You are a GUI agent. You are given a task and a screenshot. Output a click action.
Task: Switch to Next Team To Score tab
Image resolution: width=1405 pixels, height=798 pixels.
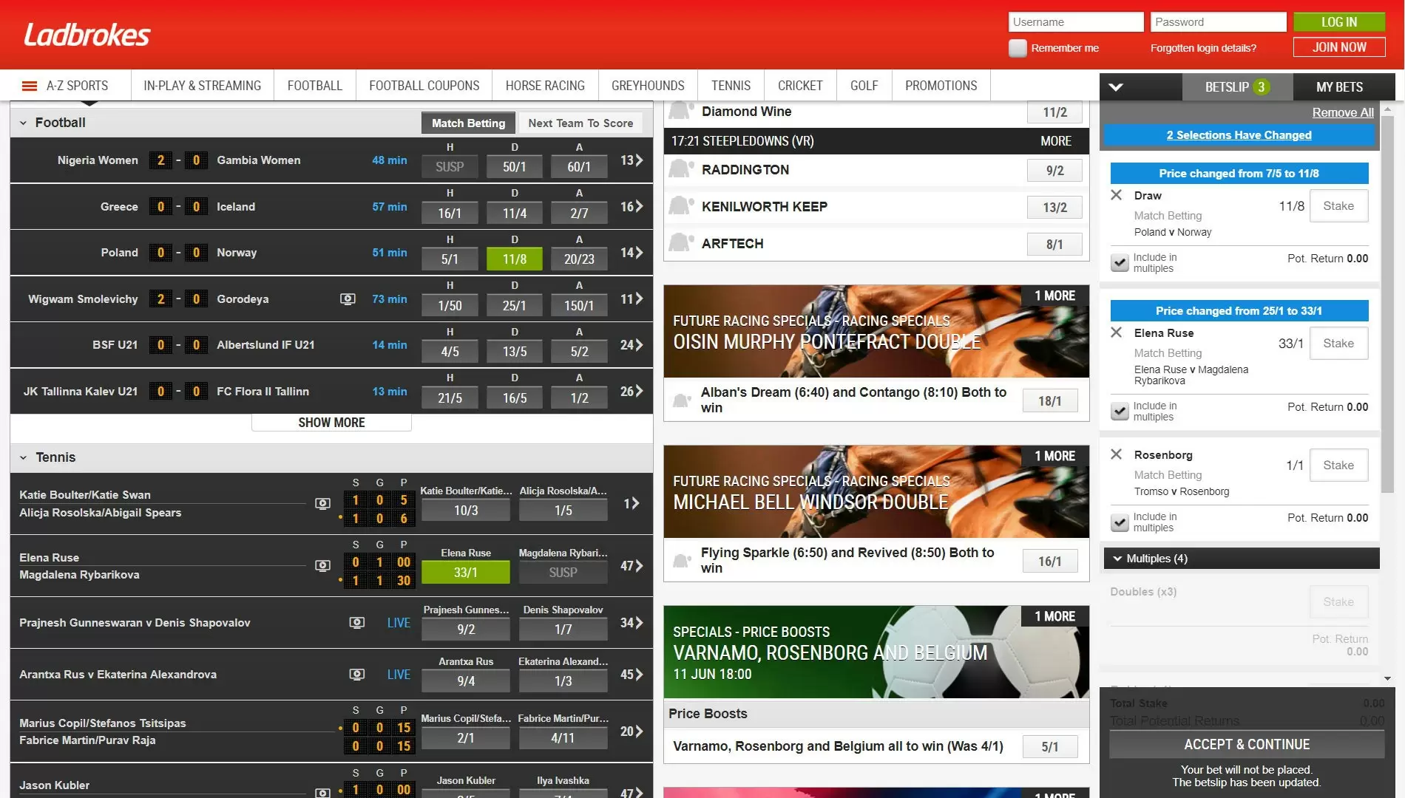click(580, 123)
